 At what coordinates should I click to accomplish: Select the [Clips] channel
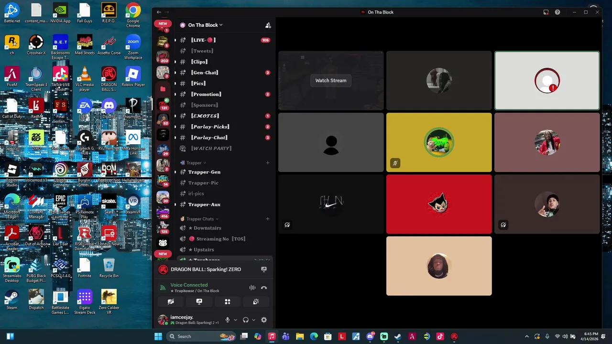click(x=199, y=62)
